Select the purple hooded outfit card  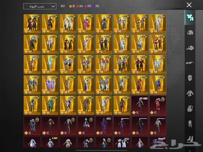tap(104, 126)
